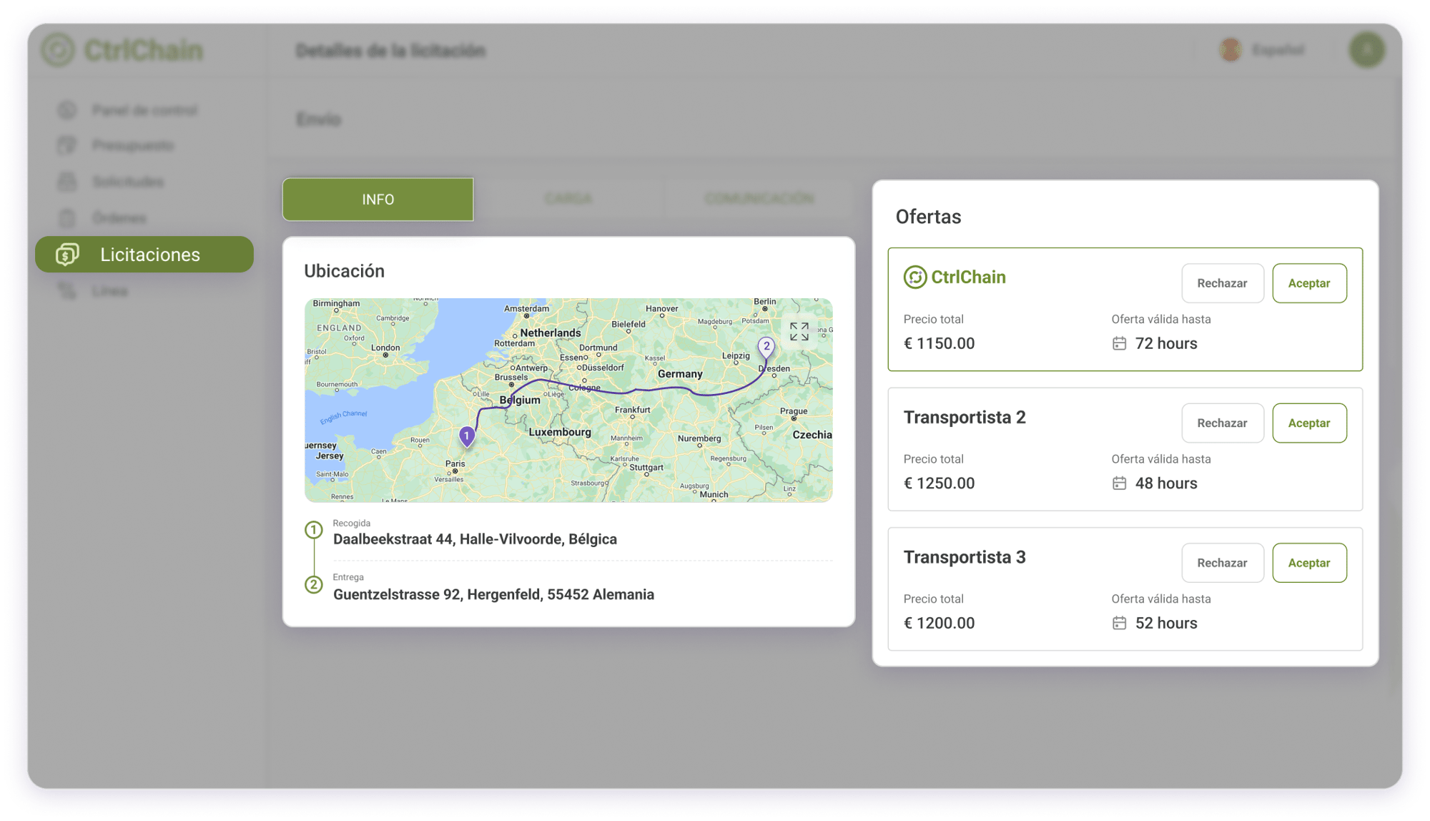Select the € 1150.00 price
This screenshot has width=1430, height=821.
click(939, 344)
